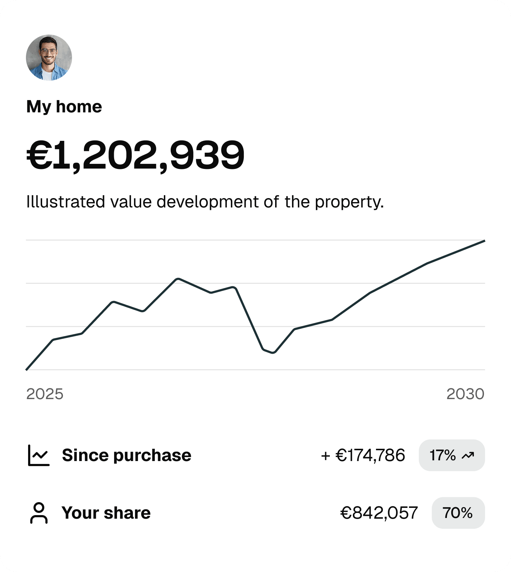
Task: Click the highest 2026 peak on the chart
Action: (x=178, y=278)
